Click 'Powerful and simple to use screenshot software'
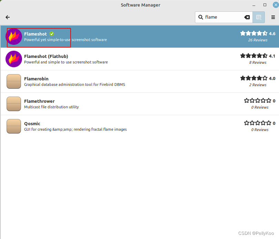Screen dimensions: 279x239 [66, 62]
